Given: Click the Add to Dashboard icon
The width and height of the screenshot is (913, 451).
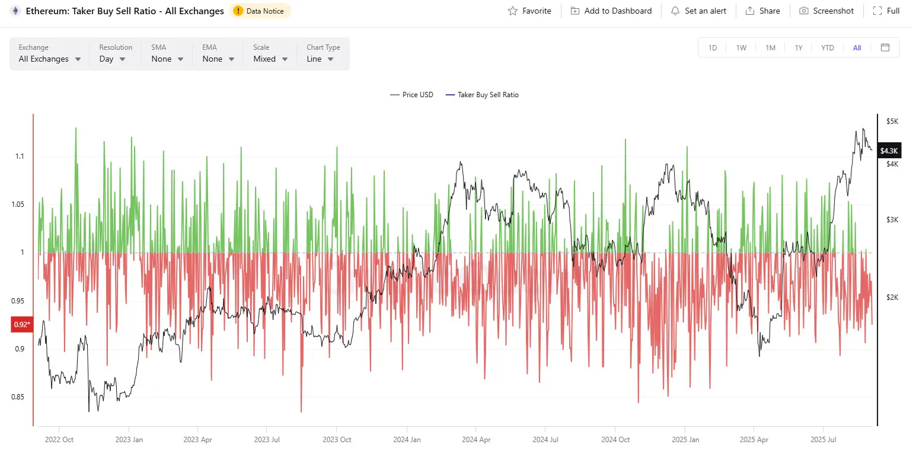Looking at the screenshot, I should coord(574,11).
